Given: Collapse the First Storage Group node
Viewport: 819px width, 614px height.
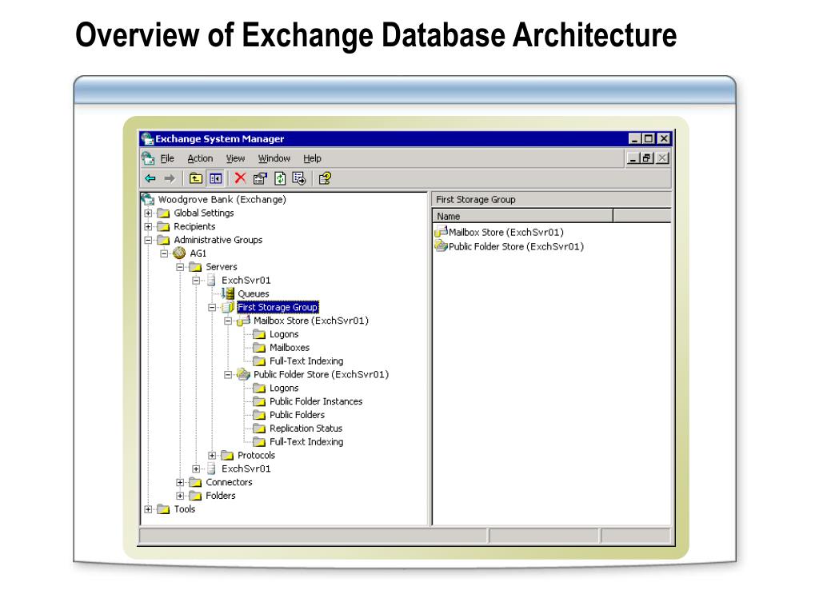Looking at the screenshot, I should click(x=212, y=308).
